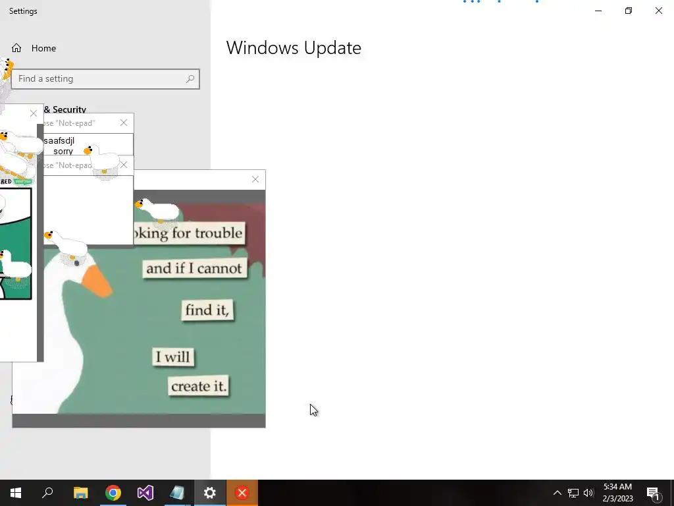Open Visual Studio from taskbar
The width and height of the screenshot is (674, 506).
[x=145, y=493]
